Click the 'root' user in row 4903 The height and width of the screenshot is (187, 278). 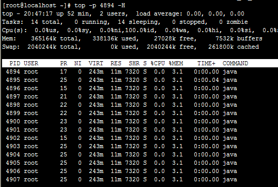tap(31, 147)
